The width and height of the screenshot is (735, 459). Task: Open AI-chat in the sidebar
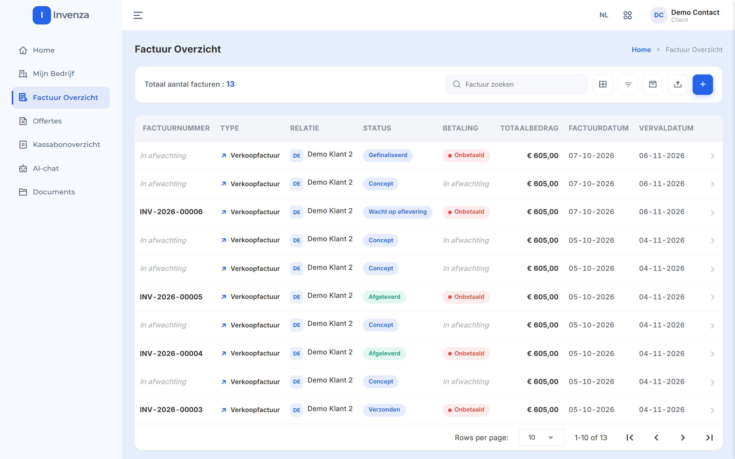(x=61, y=169)
